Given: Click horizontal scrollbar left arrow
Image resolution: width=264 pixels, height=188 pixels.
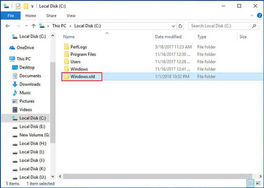Looking at the screenshot, I should [x=60, y=177].
